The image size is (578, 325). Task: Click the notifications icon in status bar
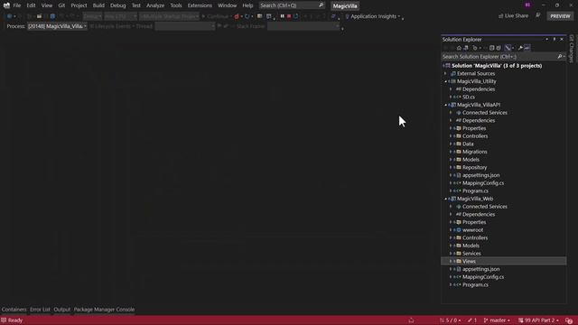[x=569, y=320]
